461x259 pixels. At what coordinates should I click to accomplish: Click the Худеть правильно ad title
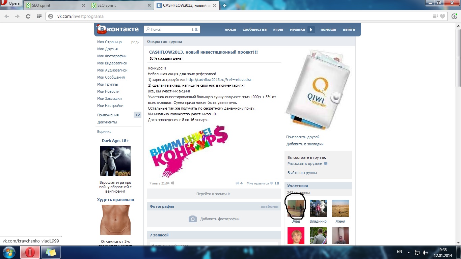115,200
